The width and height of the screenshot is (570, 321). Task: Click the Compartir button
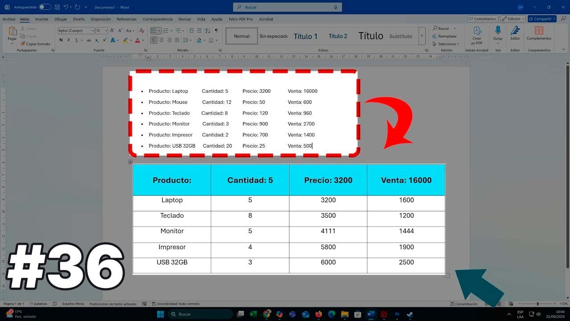(x=542, y=19)
